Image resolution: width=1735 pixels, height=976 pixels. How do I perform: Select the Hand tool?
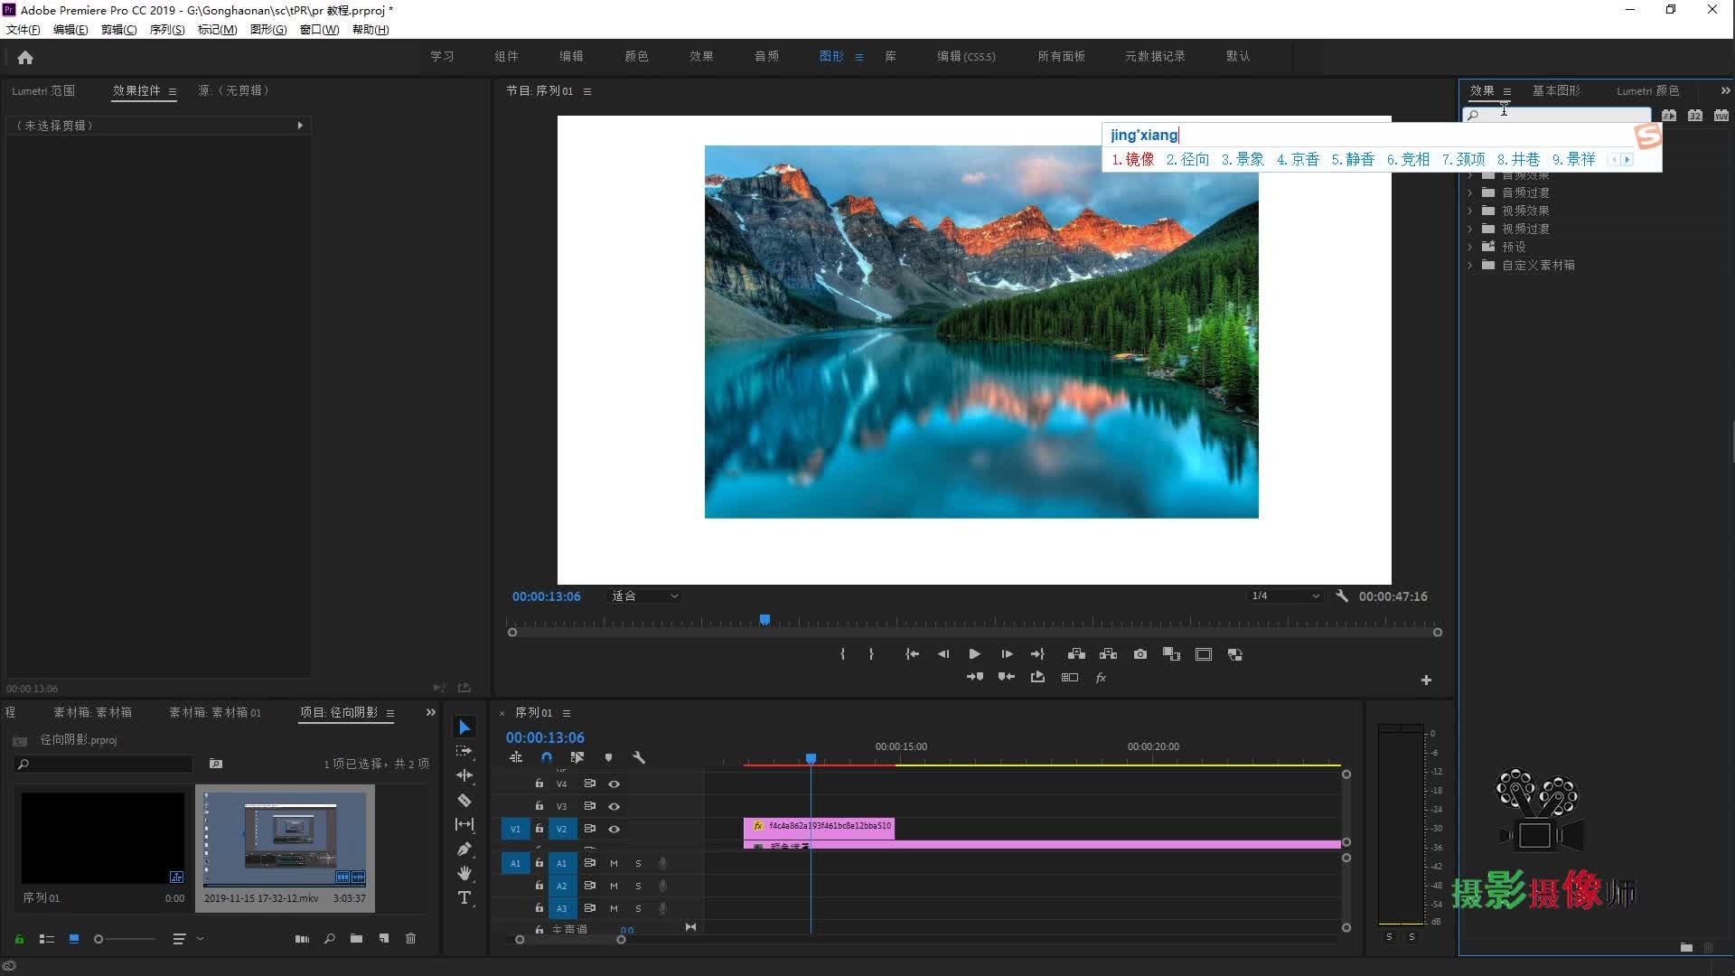click(x=464, y=873)
